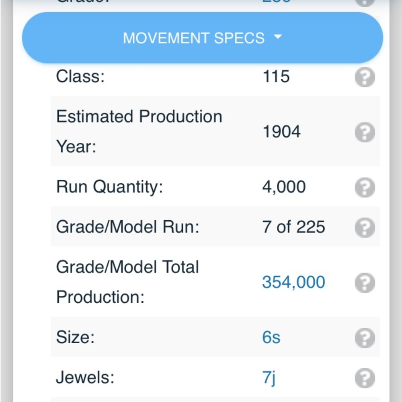Follow the 6s size link
Screen dimensions: 402x402
pyautogui.click(x=271, y=337)
